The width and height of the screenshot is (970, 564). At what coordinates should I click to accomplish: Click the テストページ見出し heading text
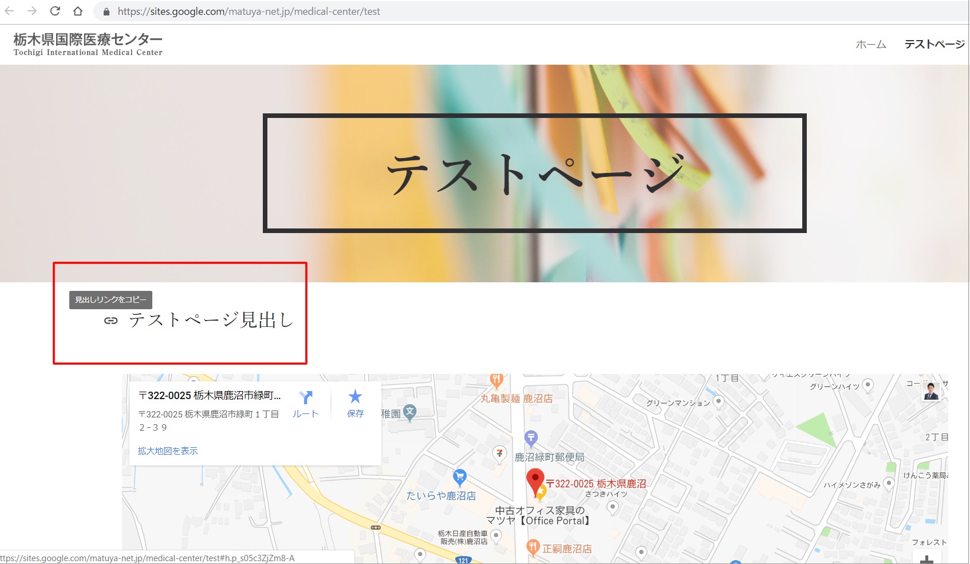(x=211, y=320)
